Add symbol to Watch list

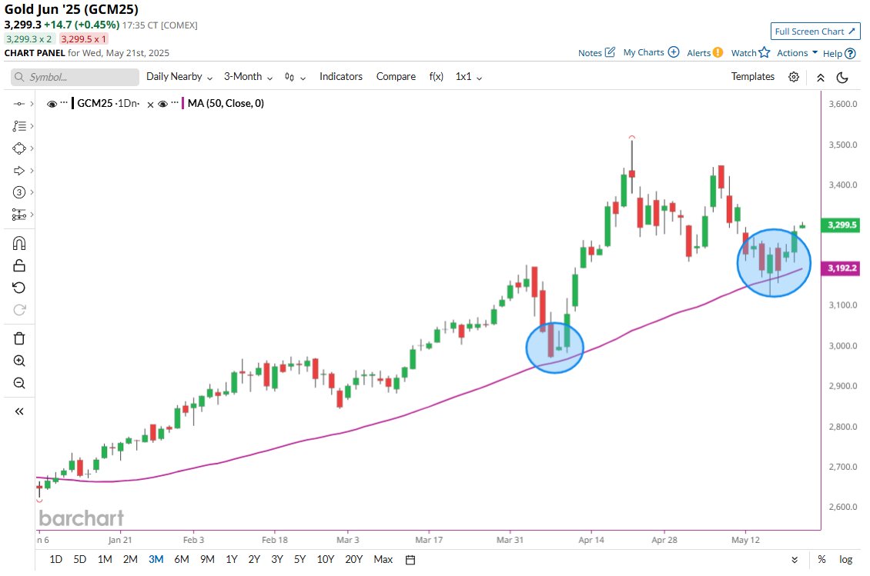pyautogui.click(x=750, y=52)
